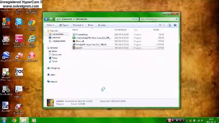This screenshot has width=219, height=123.
Task: Open the EpicBot desktop shortcut
Action: click(6, 40)
